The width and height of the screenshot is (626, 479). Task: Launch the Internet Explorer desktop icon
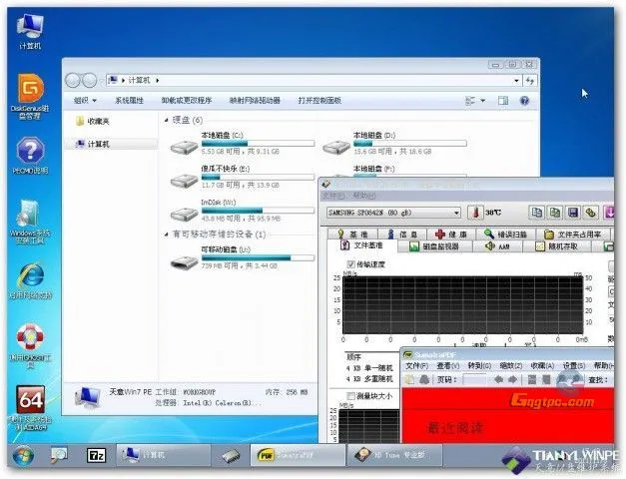point(31,280)
